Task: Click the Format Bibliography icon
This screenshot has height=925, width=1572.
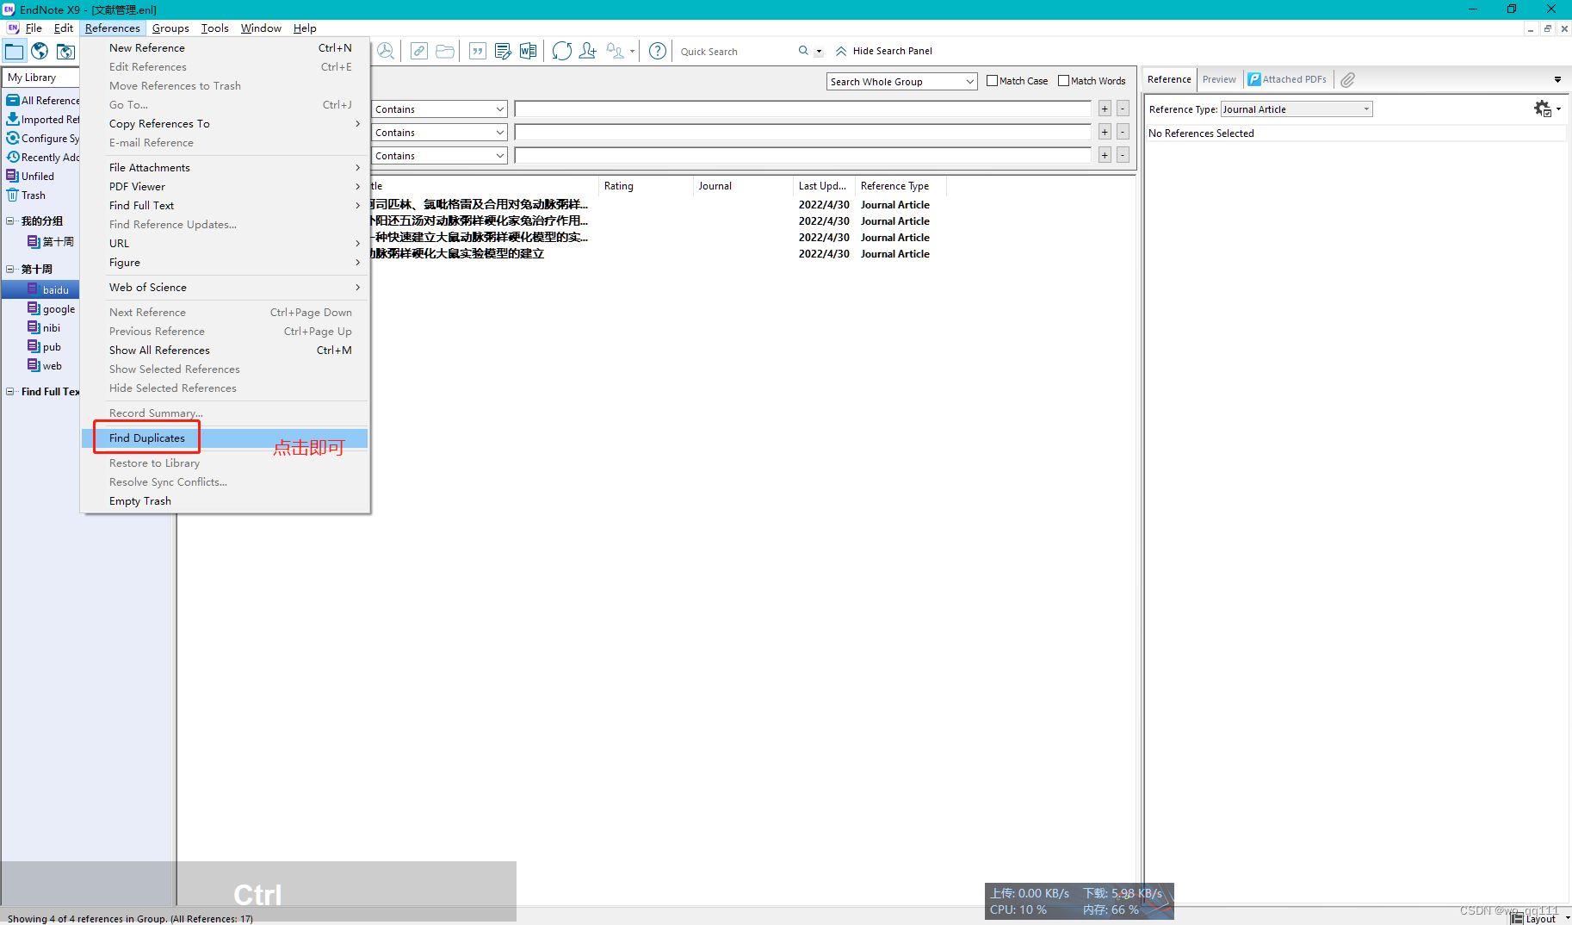Action: (503, 51)
